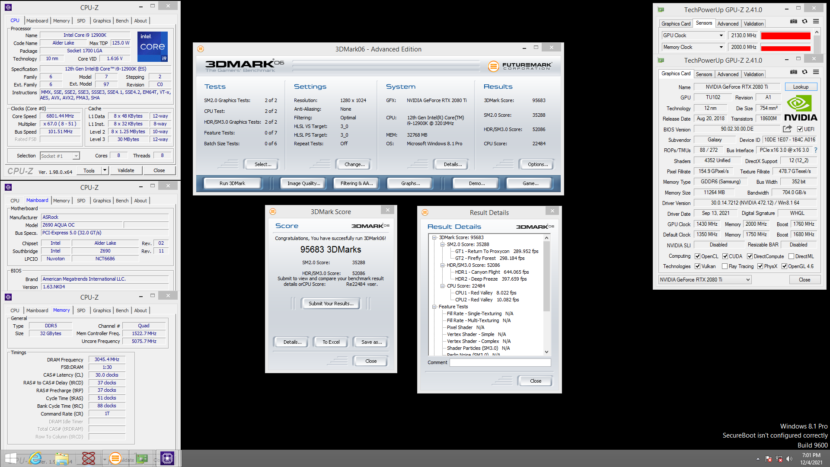Click the Image Quality button
This screenshot has height=467, width=830.
pyautogui.click(x=303, y=183)
